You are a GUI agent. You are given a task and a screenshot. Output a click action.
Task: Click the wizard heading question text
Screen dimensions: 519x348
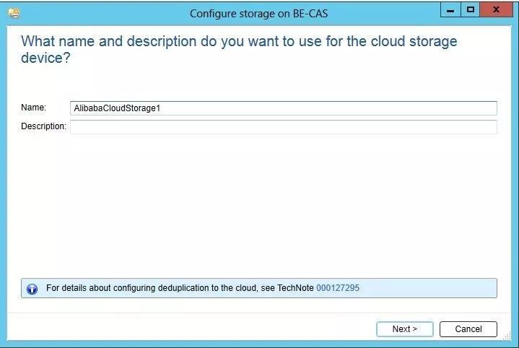click(x=239, y=49)
